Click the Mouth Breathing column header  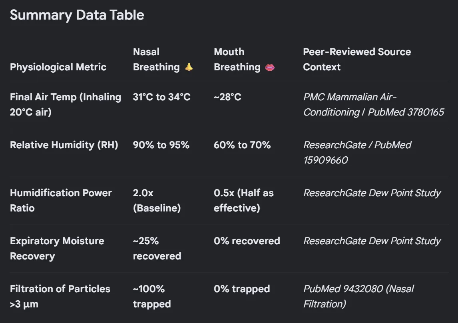point(244,59)
